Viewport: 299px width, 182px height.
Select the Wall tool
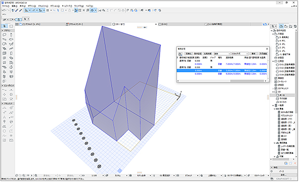pyautogui.click(x=4, y=35)
